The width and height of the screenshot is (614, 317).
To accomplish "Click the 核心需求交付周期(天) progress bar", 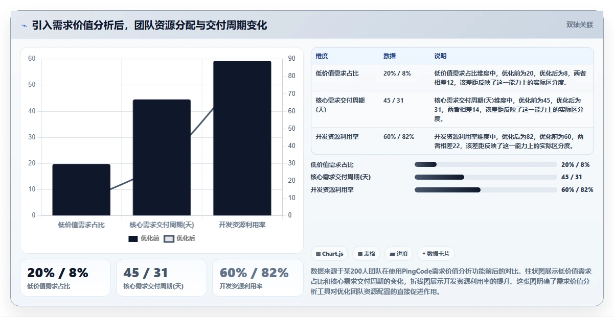I will 486,177.
